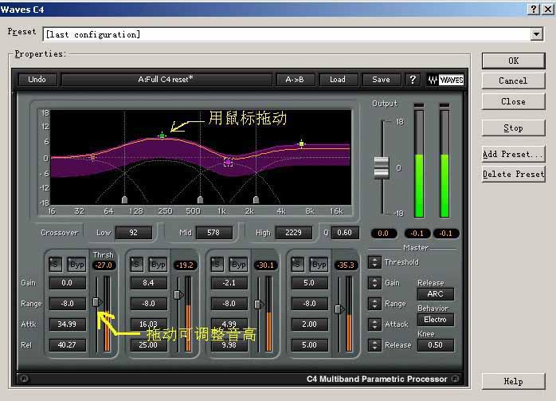Click the Output level fader
This screenshot has width=556, height=401.
coord(382,168)
